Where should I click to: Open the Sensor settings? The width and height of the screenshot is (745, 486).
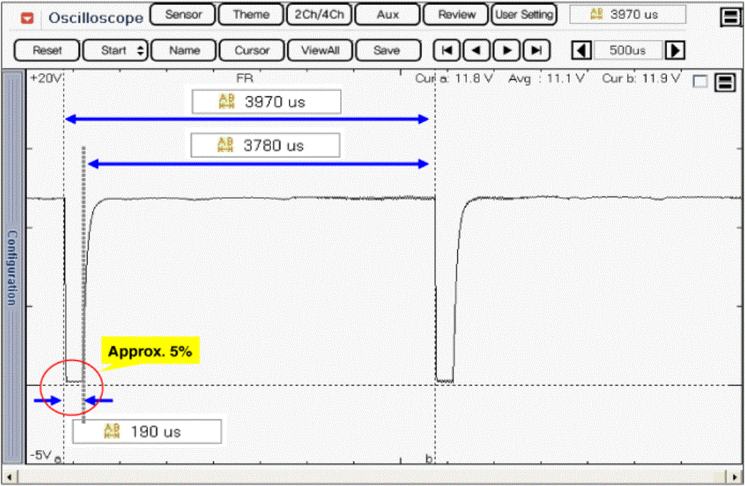pyautogui.click(x=182, y=15)
